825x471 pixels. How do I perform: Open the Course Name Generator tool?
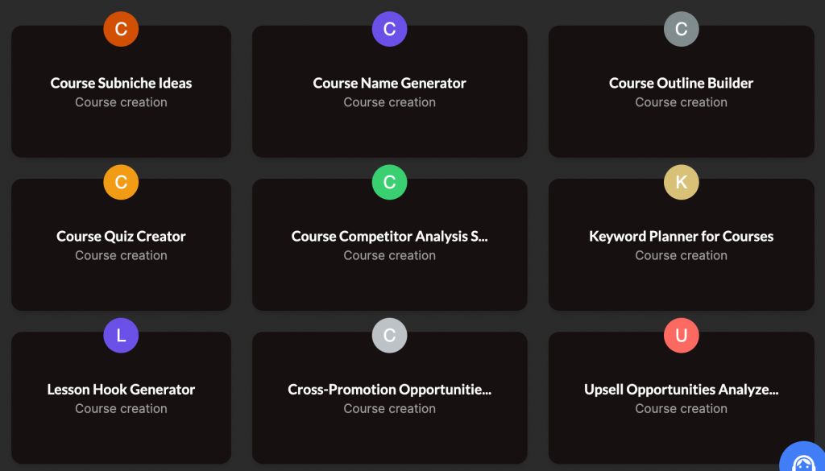point(389,83)
